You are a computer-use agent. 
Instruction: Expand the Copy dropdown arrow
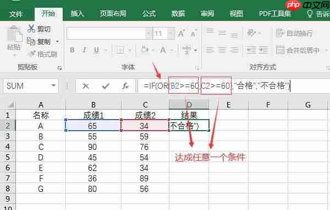coord(57,41)
